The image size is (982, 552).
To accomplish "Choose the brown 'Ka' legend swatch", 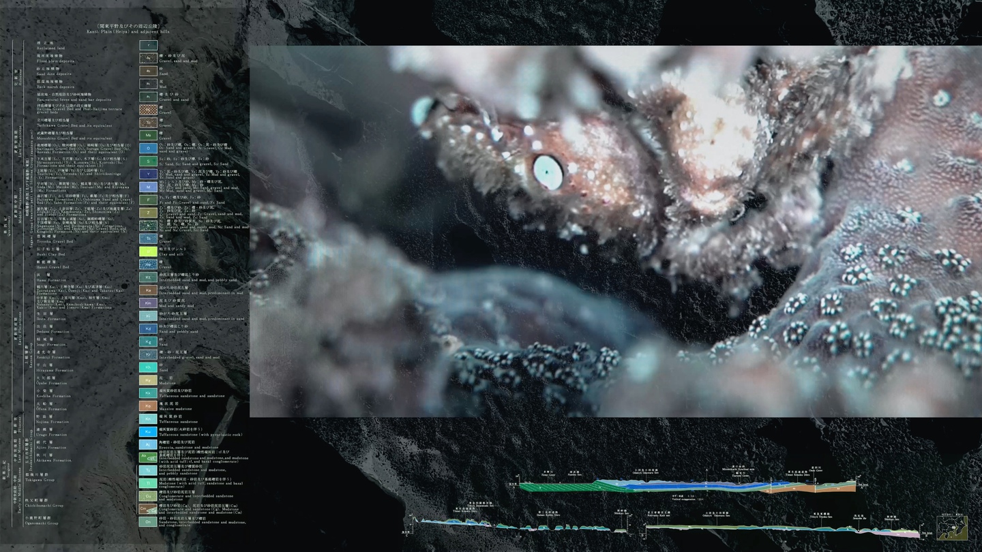I will [149, 290].
